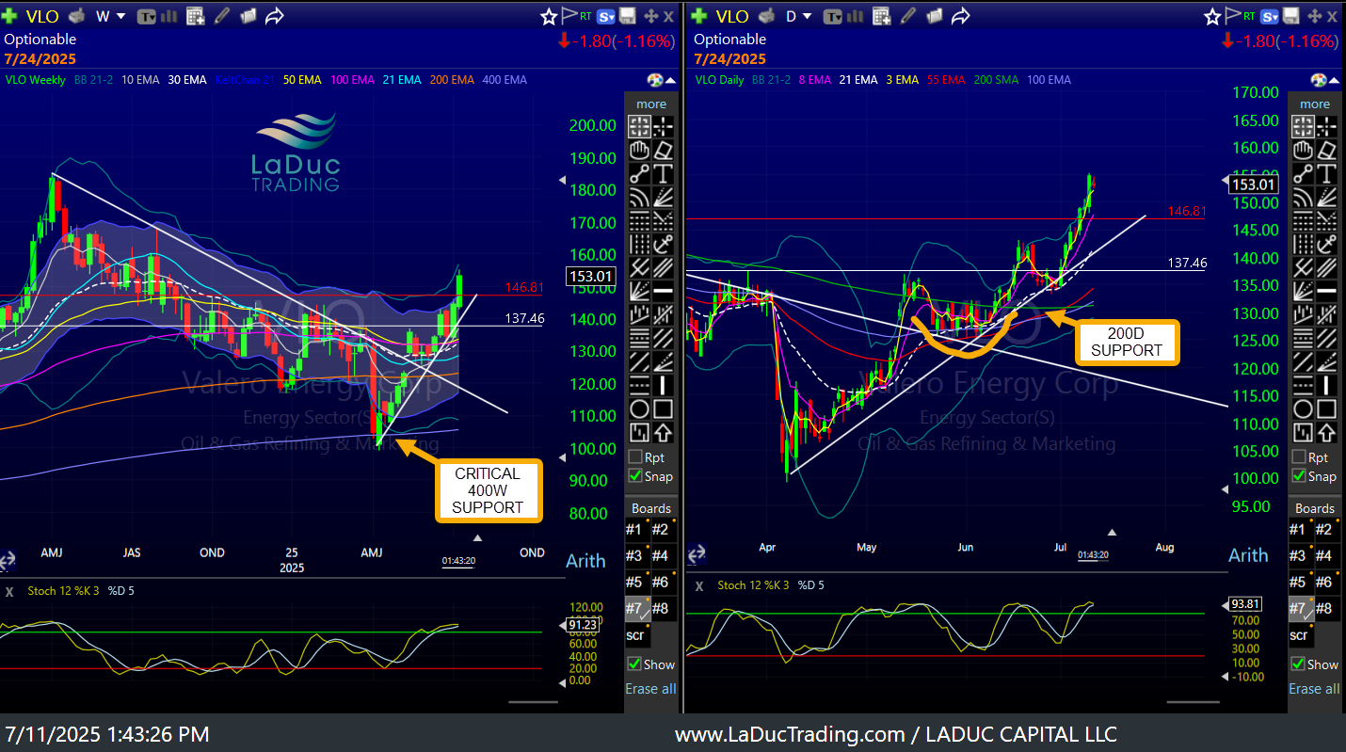The image size is (1346, 752).
Task: Click the 200 SMA legend label
Action: point(995,80)
